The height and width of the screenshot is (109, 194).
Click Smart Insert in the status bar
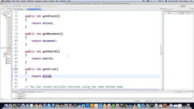pyautogui.click(x=149, y=101)
